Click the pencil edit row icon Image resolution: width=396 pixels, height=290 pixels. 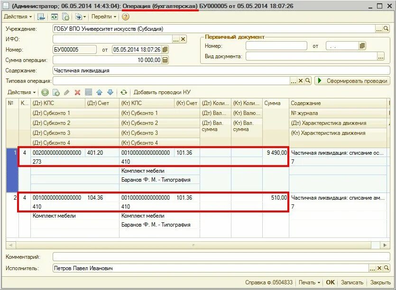pos(67,92)
